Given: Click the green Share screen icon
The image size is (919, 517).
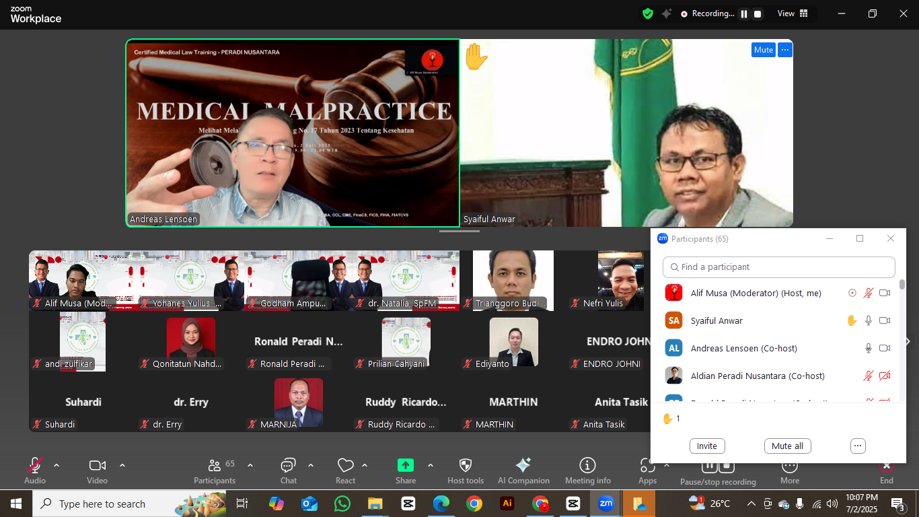Looking at the screenshot, I should [405, 465].
